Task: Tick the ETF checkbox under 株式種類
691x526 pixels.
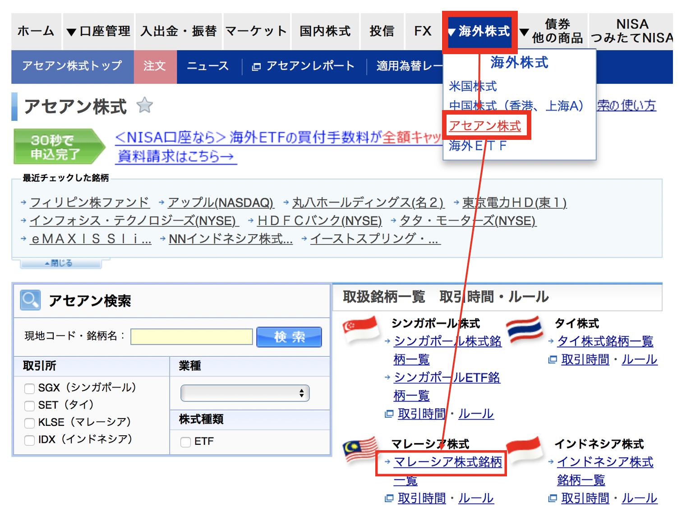Action: (x=185, y=442)
